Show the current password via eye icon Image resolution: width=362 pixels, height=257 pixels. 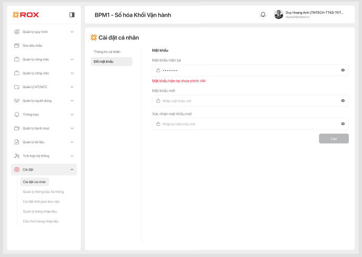pos(343,70)
